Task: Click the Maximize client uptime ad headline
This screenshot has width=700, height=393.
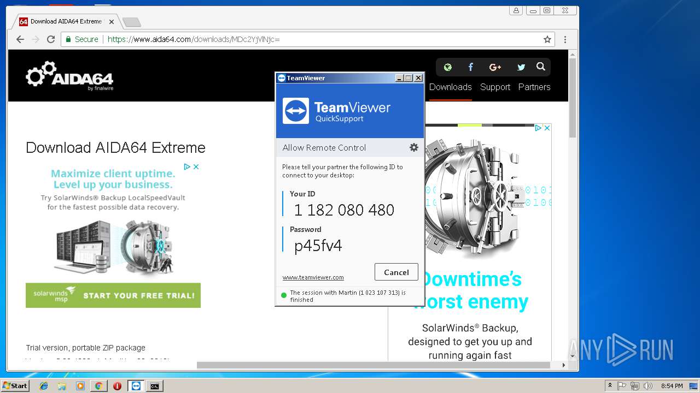Action: pos(113,179)
